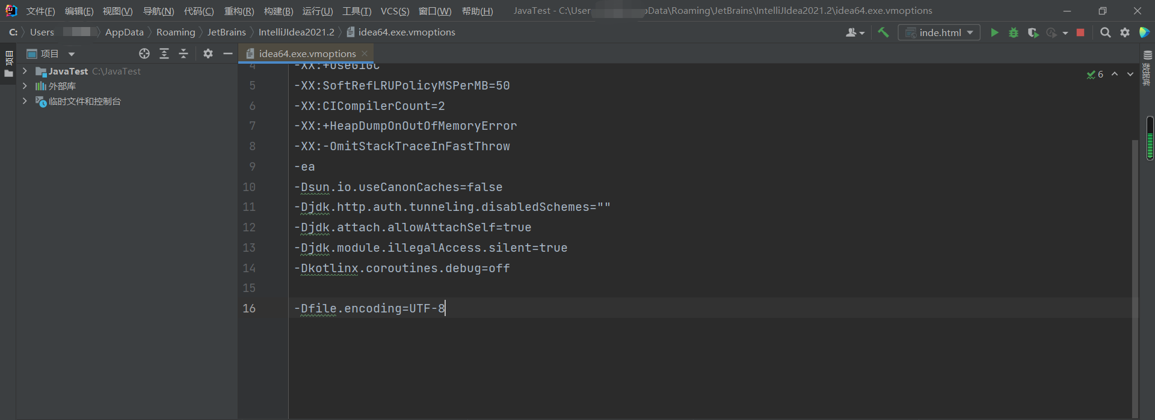This screenshot has height=420, width=1155.
Task: Open the 构建(B) menu
Action: (x=279, y=11)
